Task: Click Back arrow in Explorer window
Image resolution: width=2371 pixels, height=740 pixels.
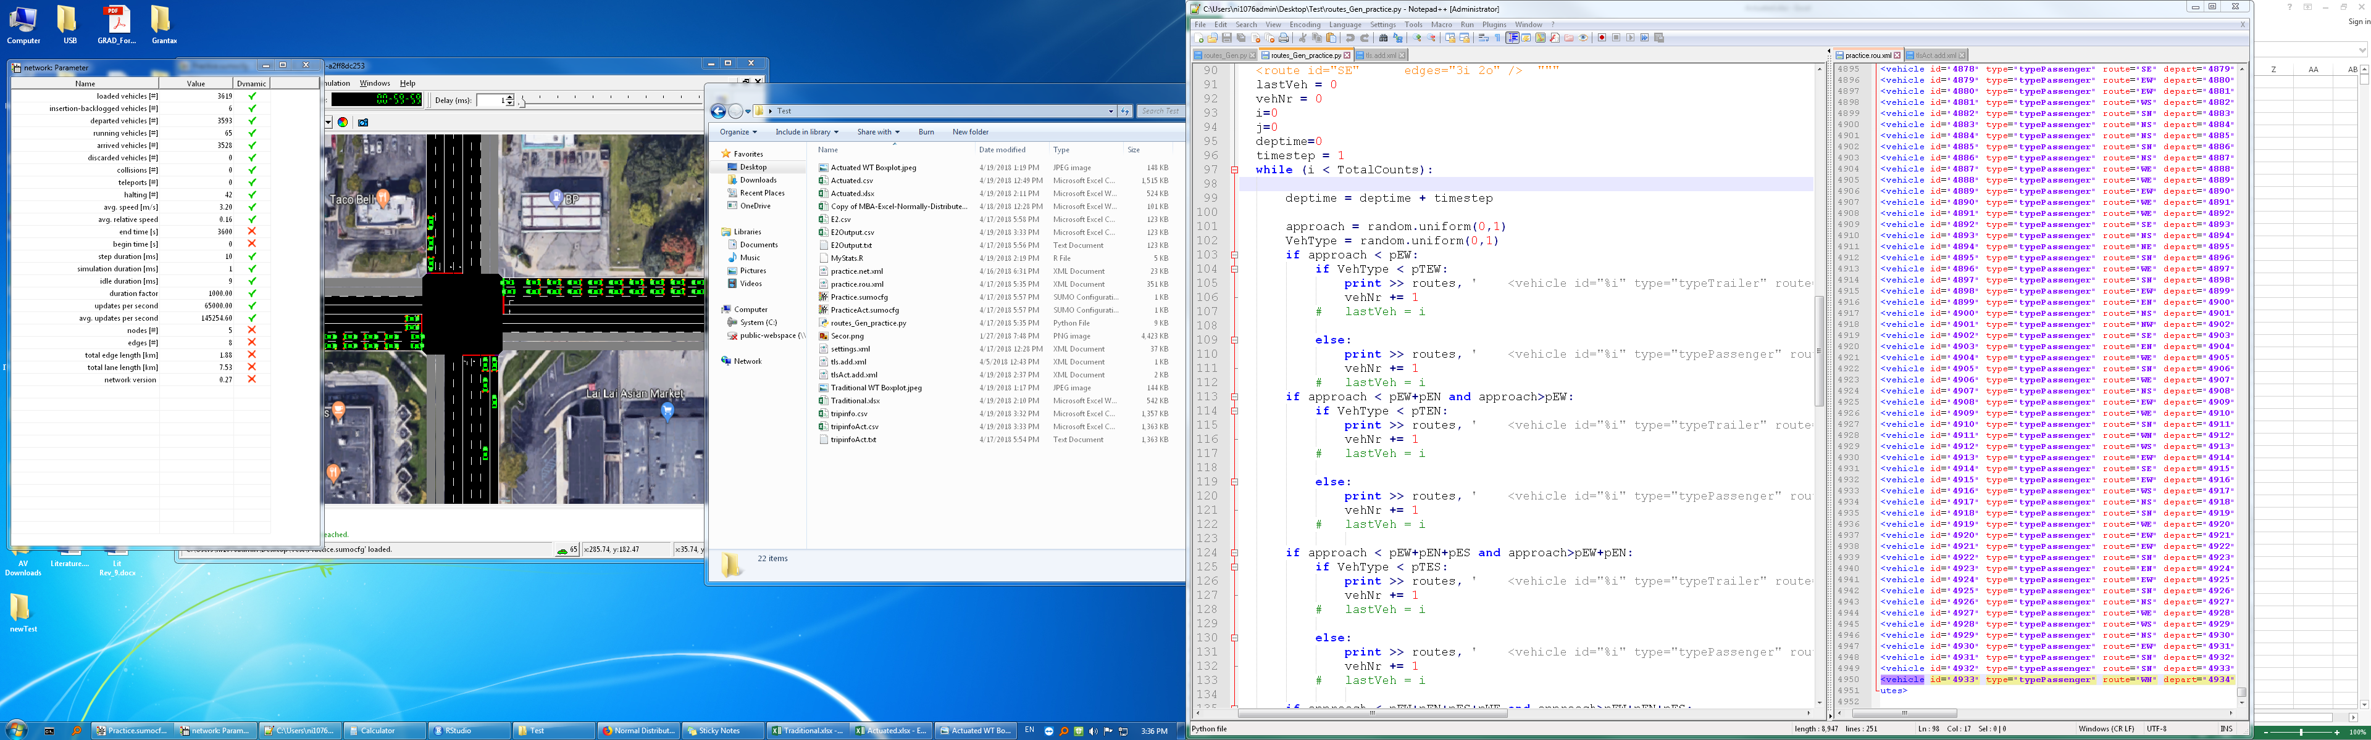Action: [718, 111]
